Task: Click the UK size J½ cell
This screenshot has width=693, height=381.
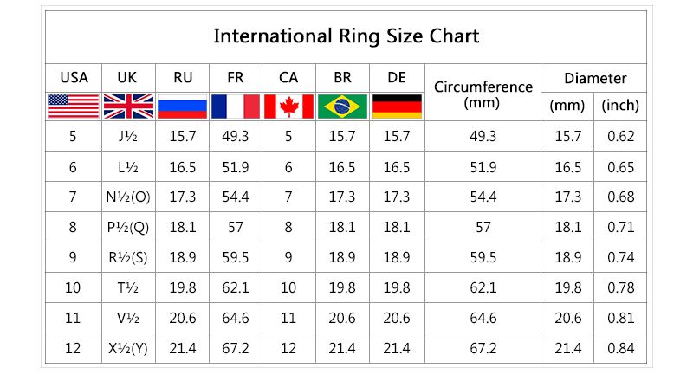Action: 127,136
